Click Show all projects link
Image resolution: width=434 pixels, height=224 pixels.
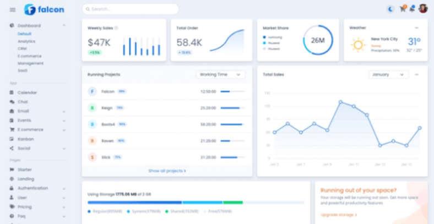point(167,171)
